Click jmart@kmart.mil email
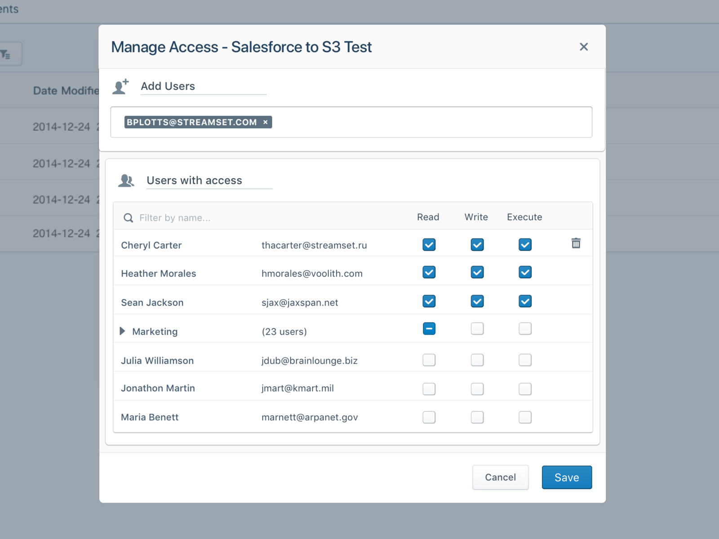The width and height of the screenshot is (719, 539). [x=297, y=388]
